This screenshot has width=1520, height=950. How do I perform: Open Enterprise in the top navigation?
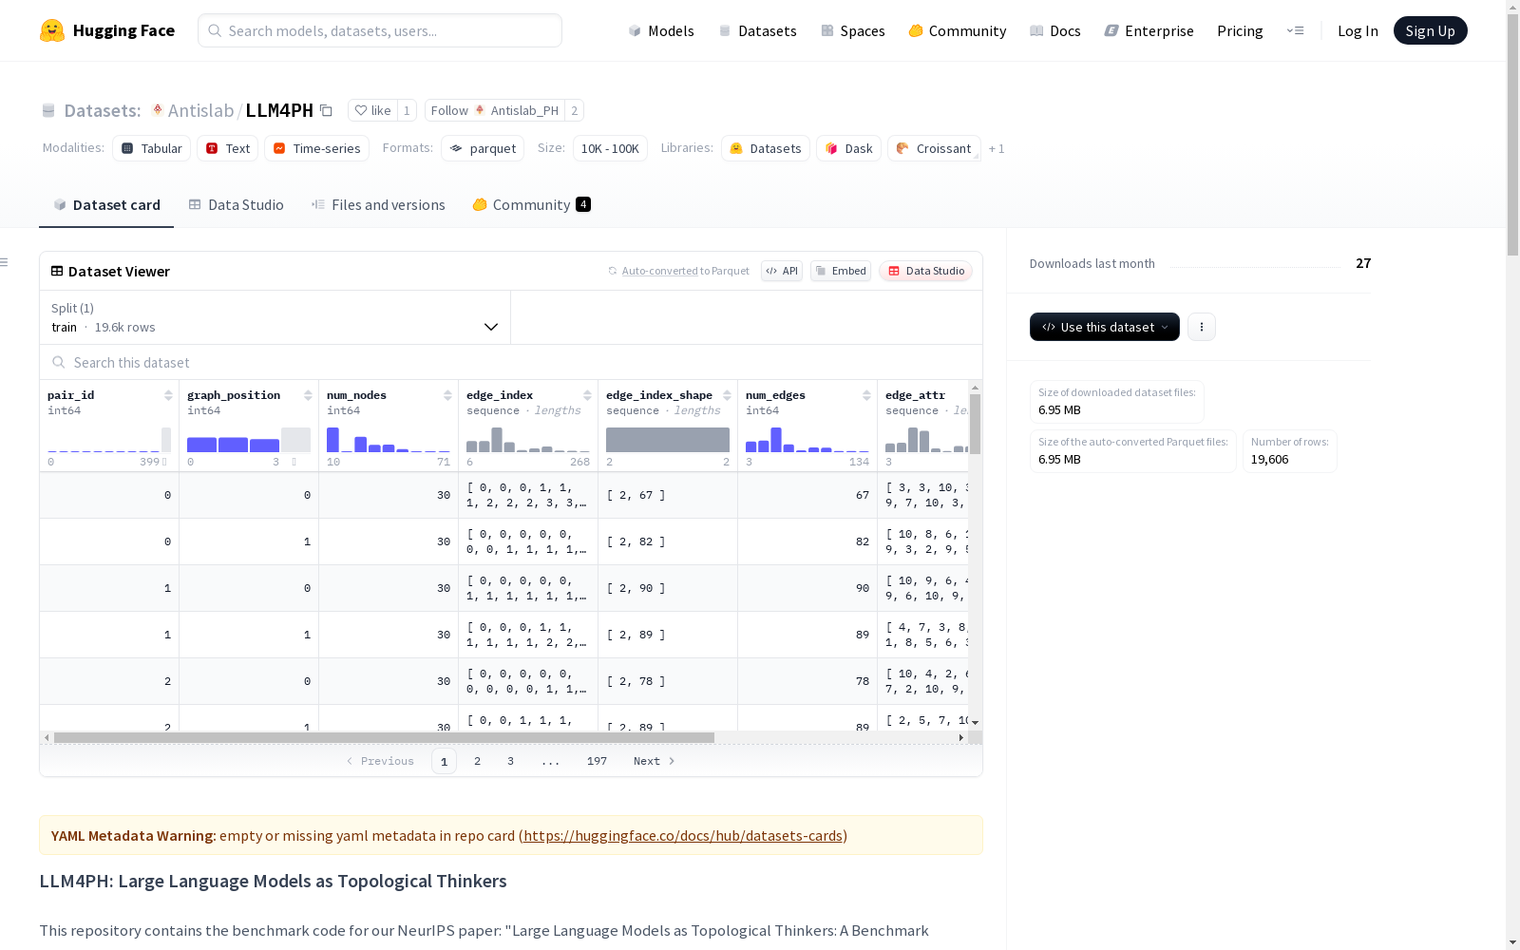click(1149, 30)
